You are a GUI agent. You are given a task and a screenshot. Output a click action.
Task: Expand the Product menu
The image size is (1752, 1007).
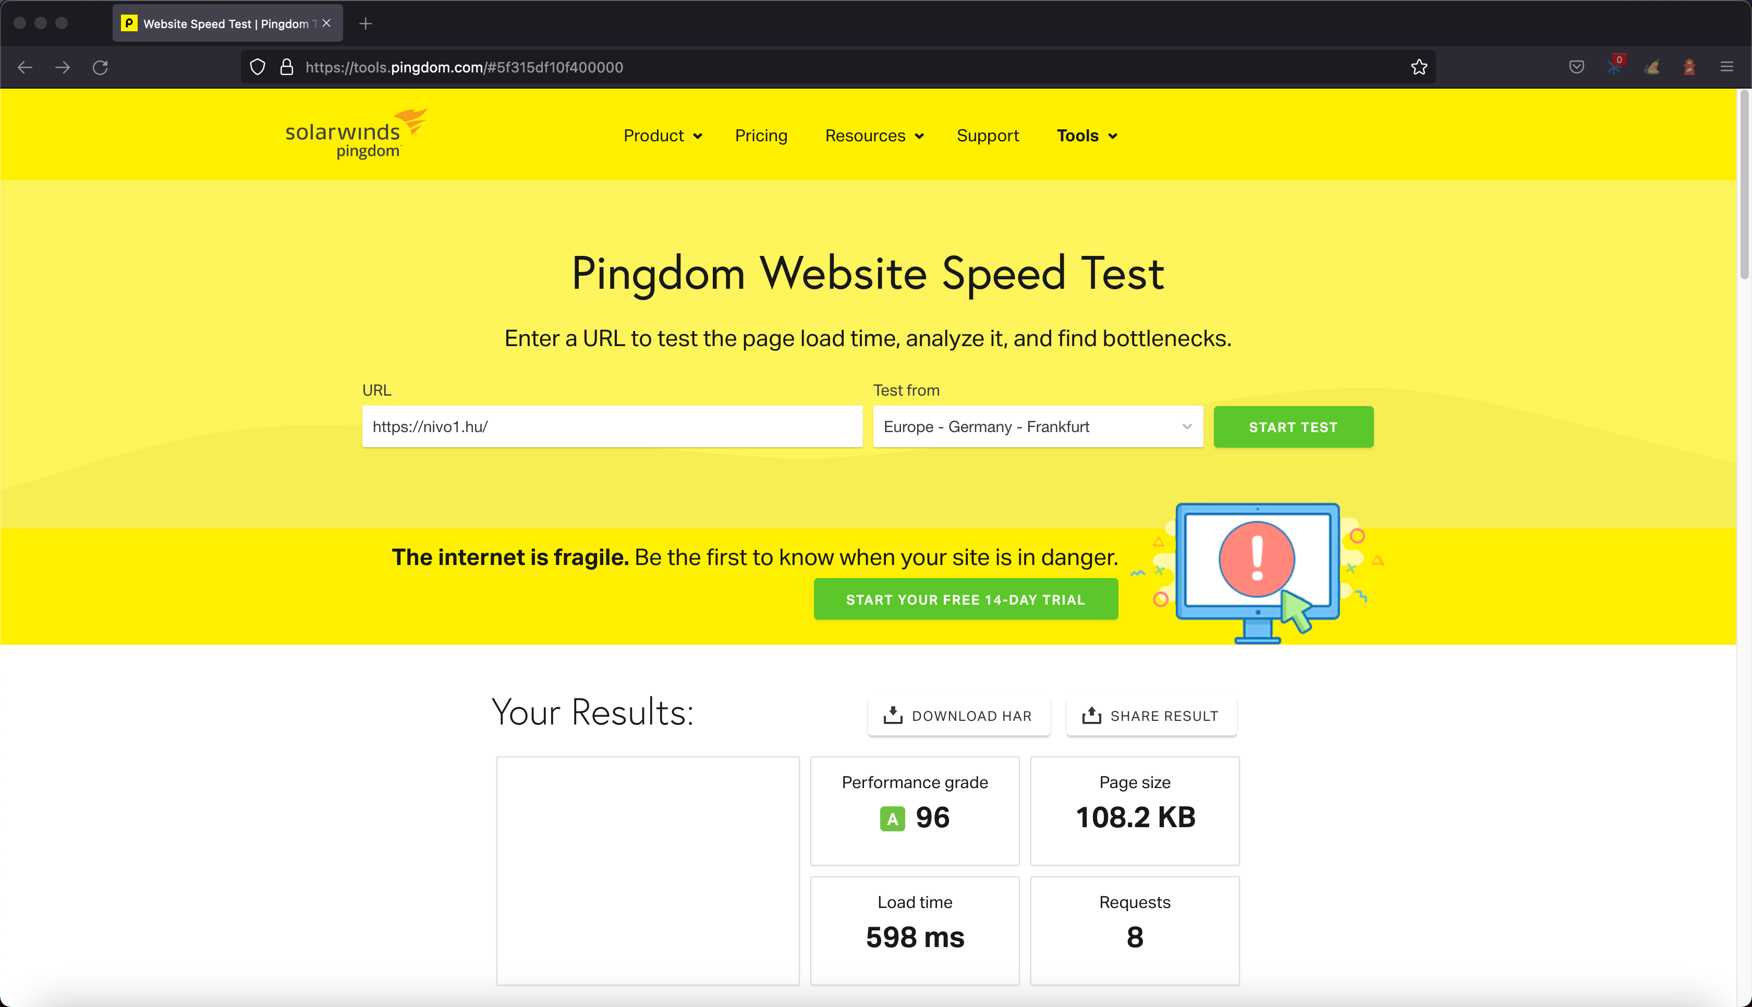point(663,136)
